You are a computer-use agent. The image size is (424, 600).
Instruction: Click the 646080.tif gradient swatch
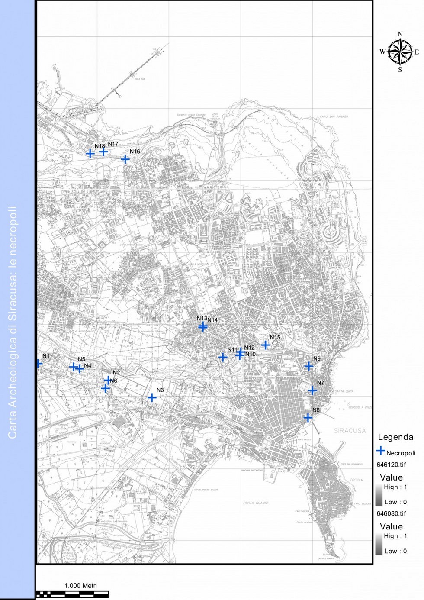[379, 543]
